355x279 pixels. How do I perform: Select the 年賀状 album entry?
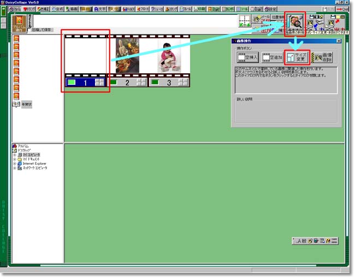pos(27,104)
